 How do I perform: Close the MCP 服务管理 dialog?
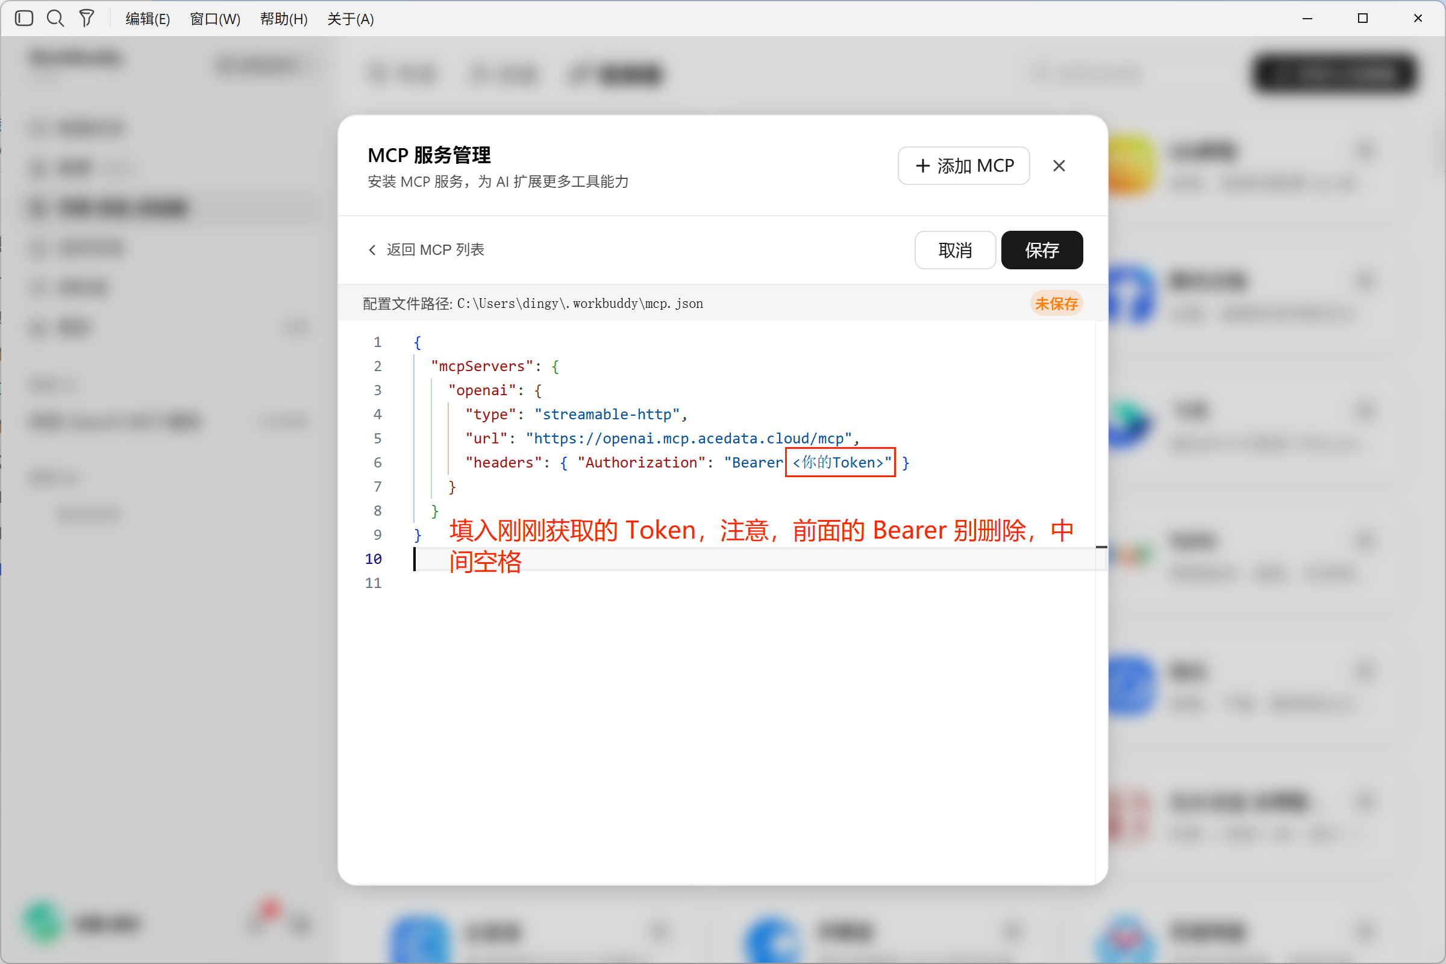[1059, 166]
